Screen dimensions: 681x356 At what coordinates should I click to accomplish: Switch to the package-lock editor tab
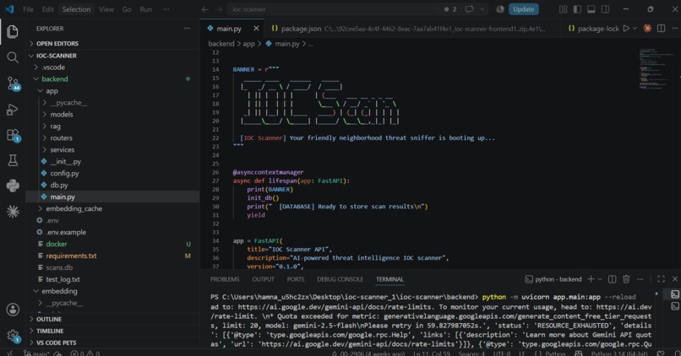593,28
